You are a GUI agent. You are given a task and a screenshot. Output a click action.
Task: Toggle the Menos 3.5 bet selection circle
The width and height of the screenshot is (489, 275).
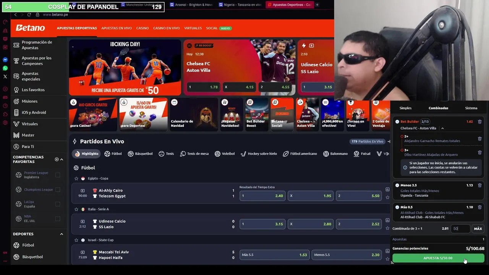click(x=397, y=185)
